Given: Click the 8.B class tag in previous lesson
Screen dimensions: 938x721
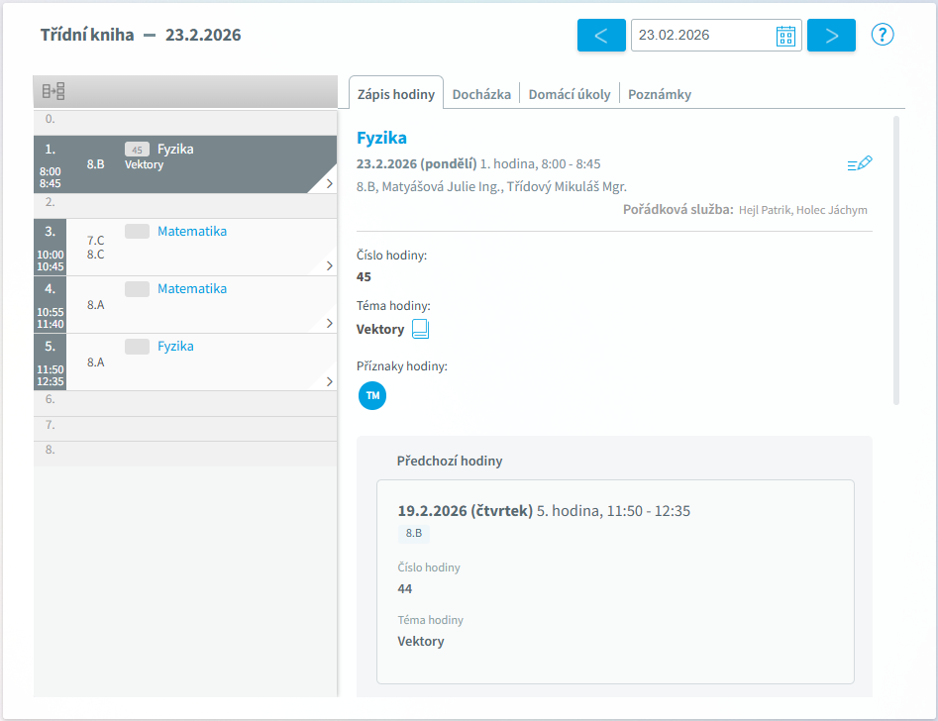Looking at the screenshot, I should tap(414, 534).
